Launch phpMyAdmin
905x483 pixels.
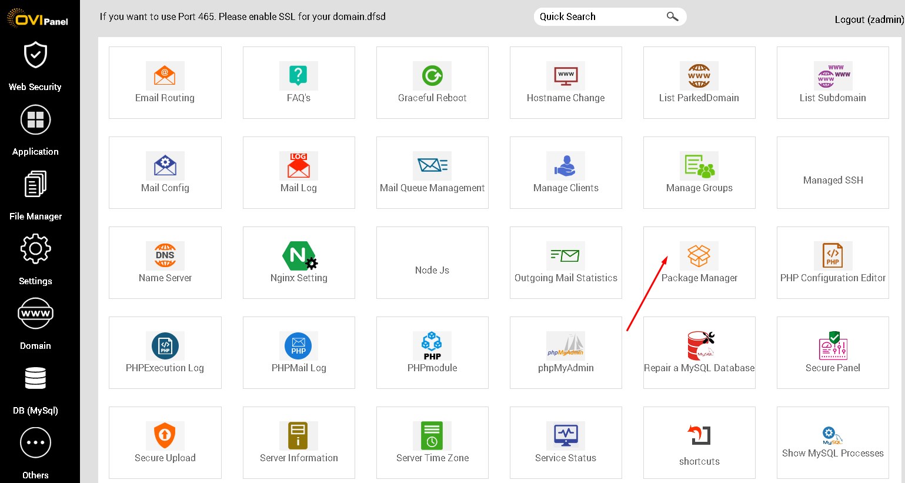[x=566, y=352]
